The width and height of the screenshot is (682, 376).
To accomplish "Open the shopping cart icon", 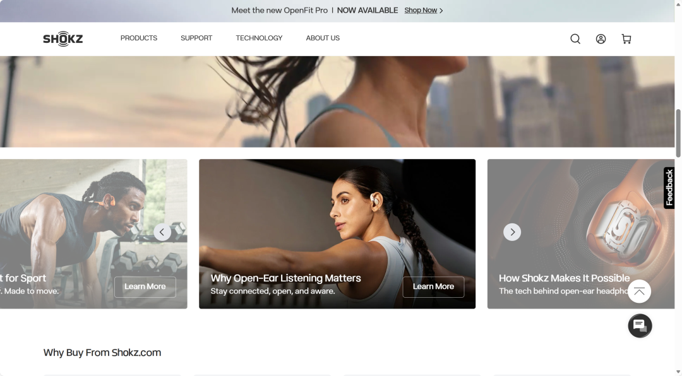I will [x=626, y=39].
